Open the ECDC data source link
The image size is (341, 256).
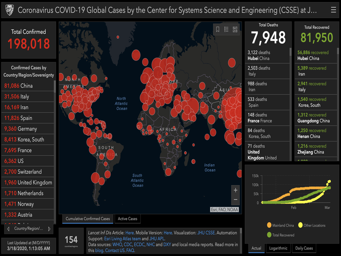[139, 244]
